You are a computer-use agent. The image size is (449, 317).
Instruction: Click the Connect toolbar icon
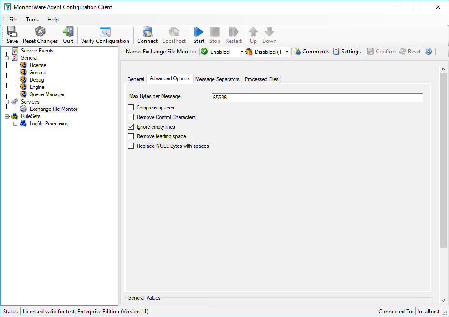(147, 31)
